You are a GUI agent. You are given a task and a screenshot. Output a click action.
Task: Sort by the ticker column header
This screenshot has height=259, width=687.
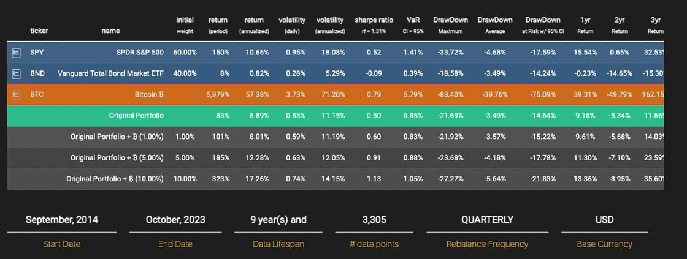(39, 30)
